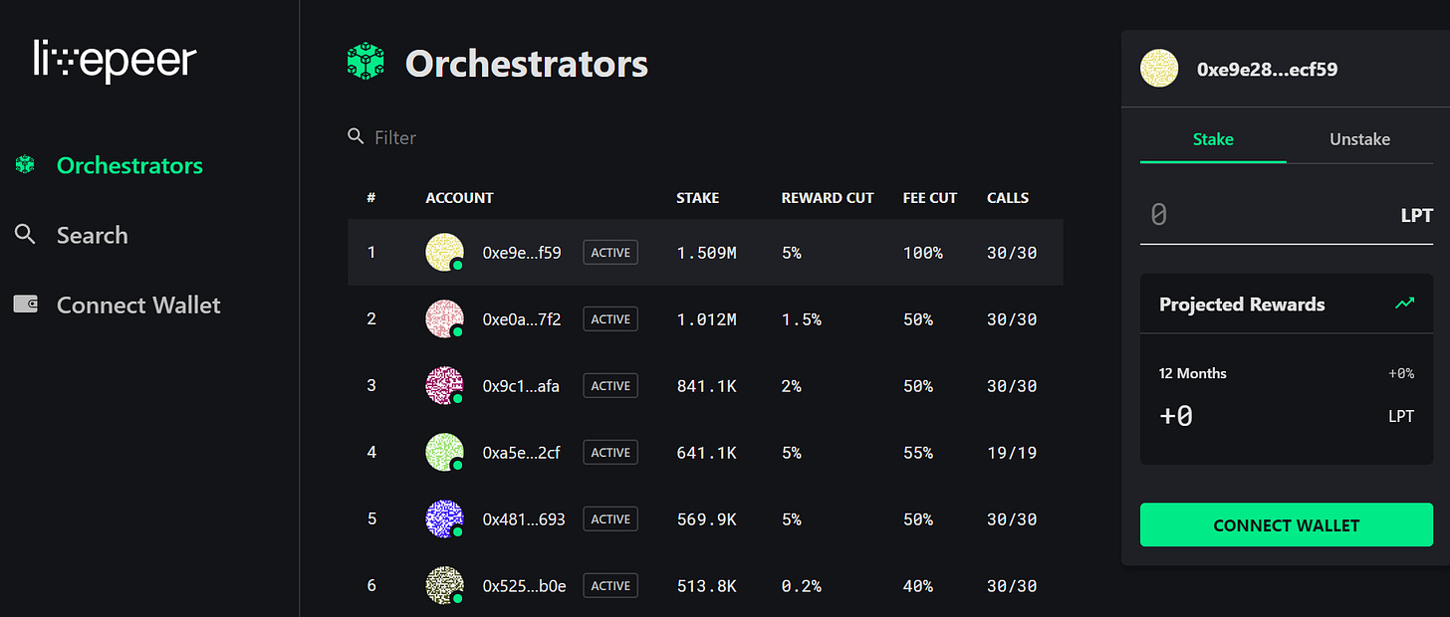Screen dimensions: 1450x617
Task: Click the green Orchestrators heading icon
Action: [x=365, y=63]
